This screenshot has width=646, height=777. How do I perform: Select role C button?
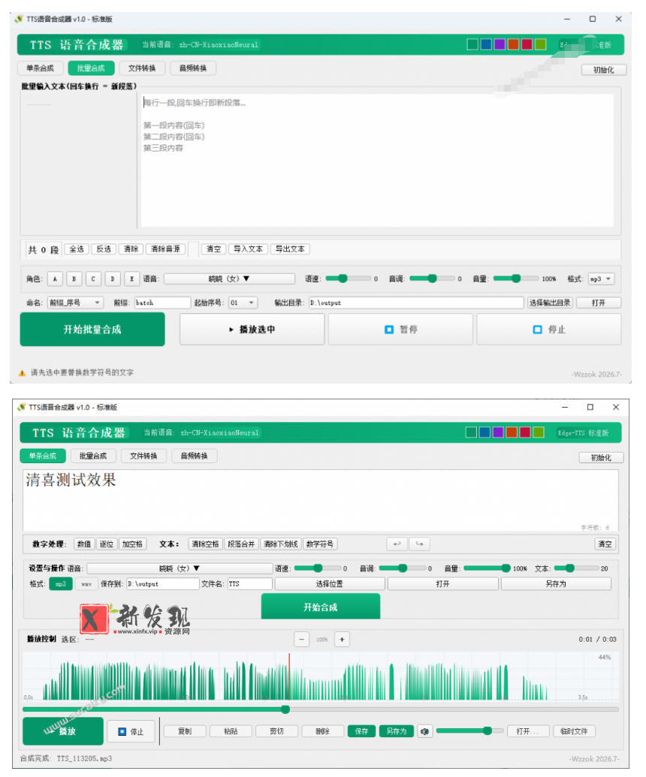click(93, 279)
